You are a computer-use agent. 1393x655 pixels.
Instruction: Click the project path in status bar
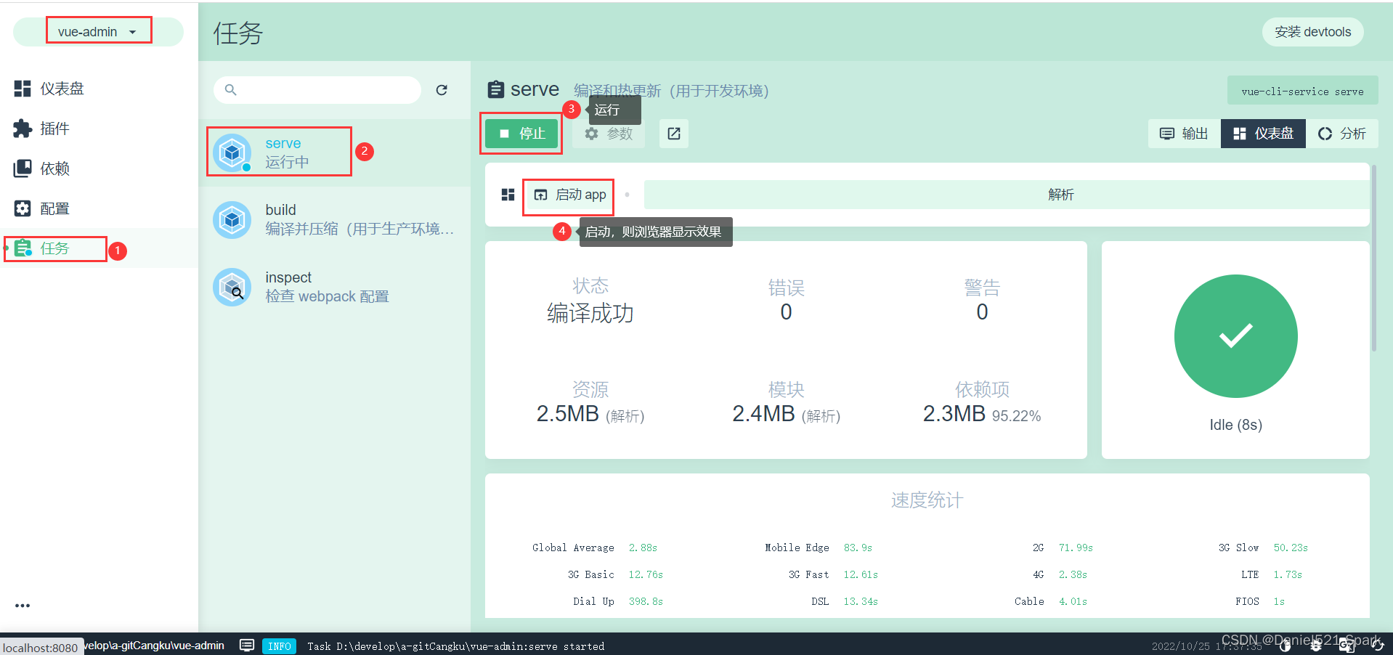click(154, 646)
